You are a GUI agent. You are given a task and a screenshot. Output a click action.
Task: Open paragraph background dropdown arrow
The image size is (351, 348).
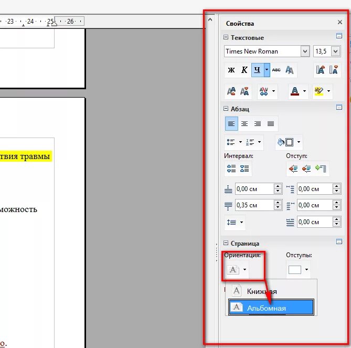click(299, 142)
